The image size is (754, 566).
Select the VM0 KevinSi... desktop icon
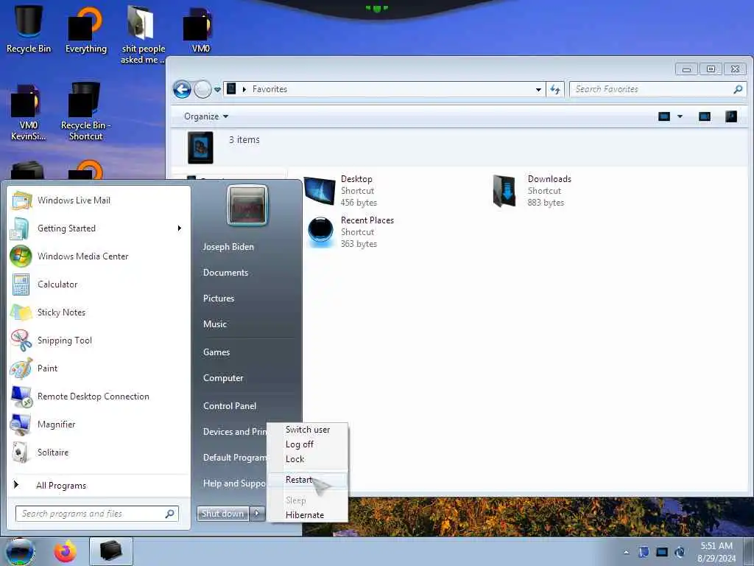pyautogui.click(x=29, y=112)
